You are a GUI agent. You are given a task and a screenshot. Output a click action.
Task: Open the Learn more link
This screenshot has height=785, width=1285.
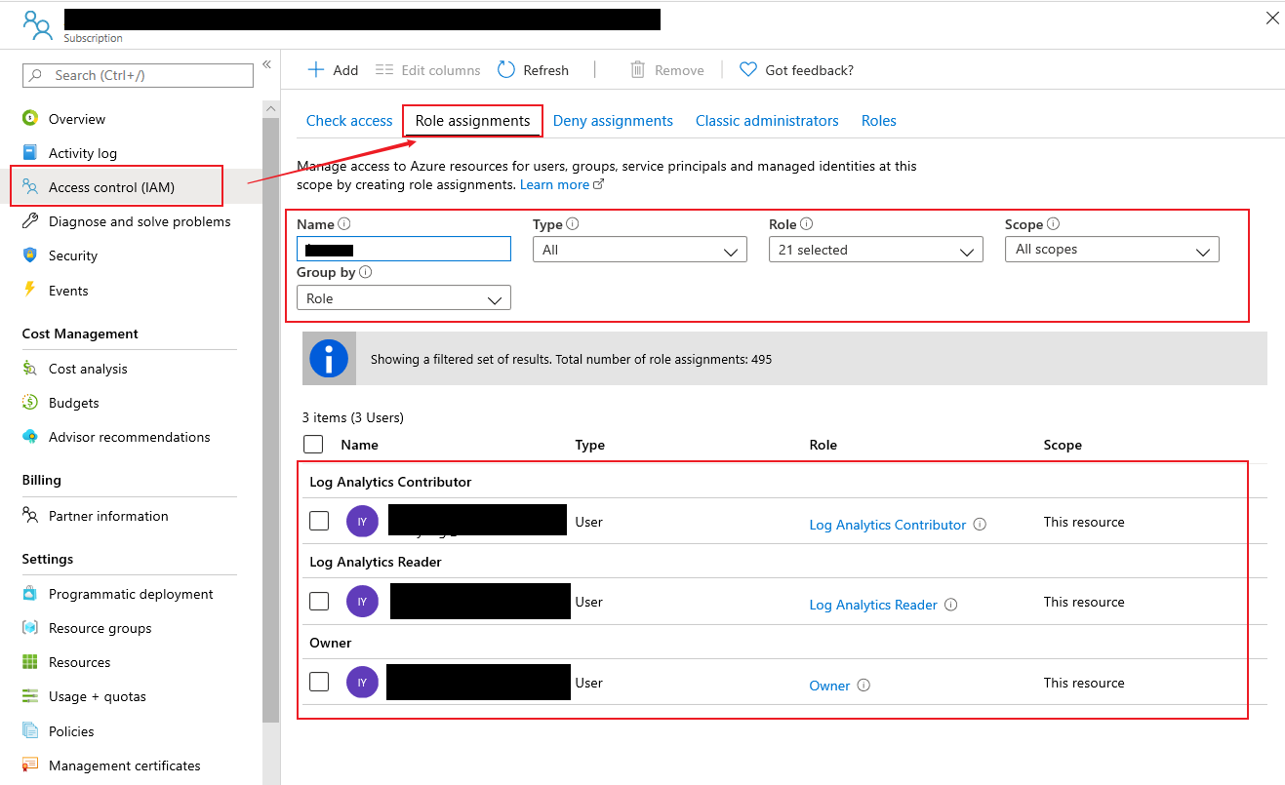point(562,184)
